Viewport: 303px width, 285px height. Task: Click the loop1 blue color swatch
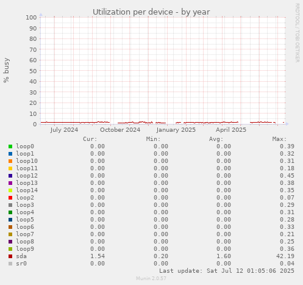(10, 154)
